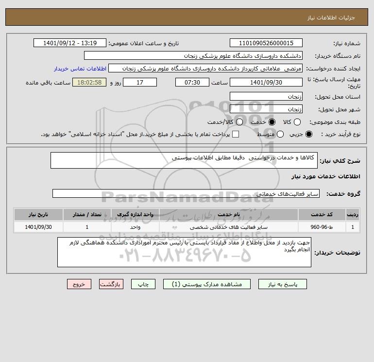
Task: Click the delivery province field زنجان
Action: [266, 96]
